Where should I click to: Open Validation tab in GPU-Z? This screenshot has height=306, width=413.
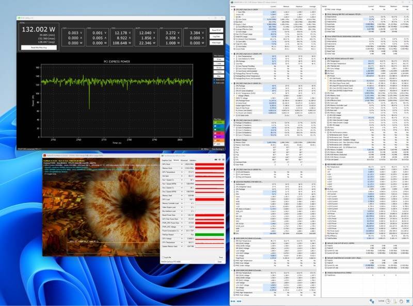click(x=193, y=160)
